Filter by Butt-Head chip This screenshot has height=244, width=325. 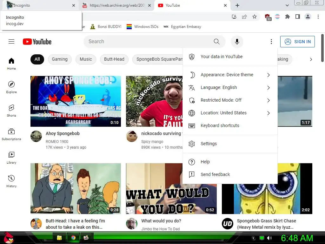point(114,59)
